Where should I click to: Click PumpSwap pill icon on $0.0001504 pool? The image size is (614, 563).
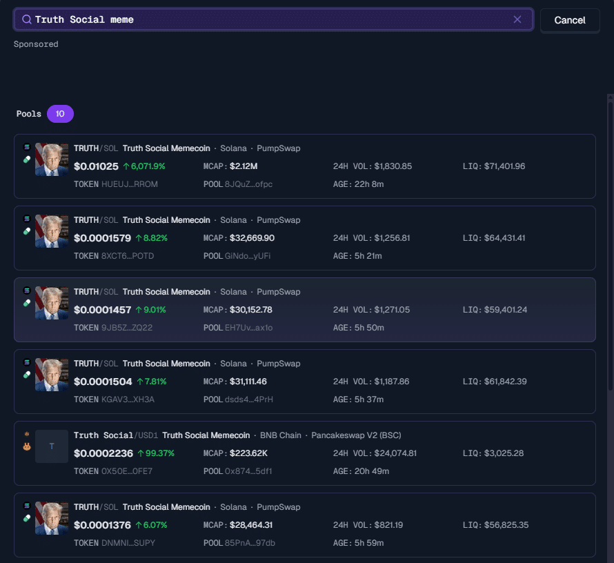click(x=27, y=375)
